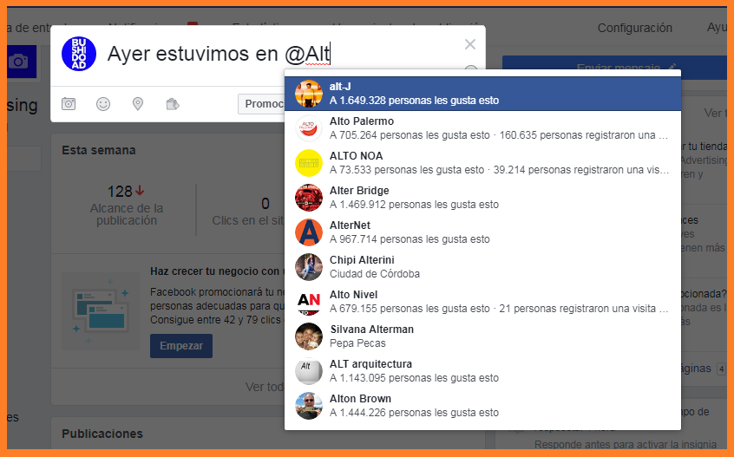Select the ALTO NOA yellow page thumbnail
The image size is (734, 457).
309,163
